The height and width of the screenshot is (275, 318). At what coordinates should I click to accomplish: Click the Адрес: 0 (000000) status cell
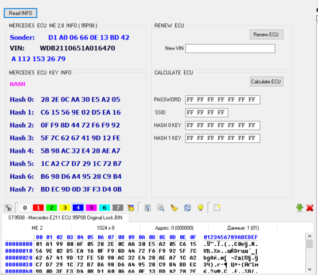click(x=174, y=228)
